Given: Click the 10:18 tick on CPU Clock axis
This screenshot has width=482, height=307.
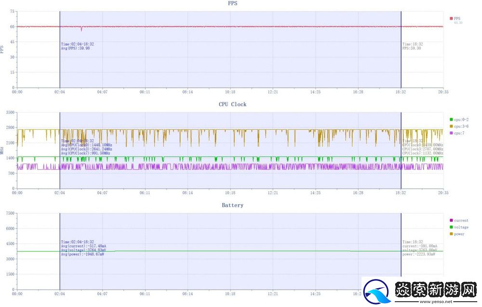Looking at the screenshot, I should coord(230,192).
